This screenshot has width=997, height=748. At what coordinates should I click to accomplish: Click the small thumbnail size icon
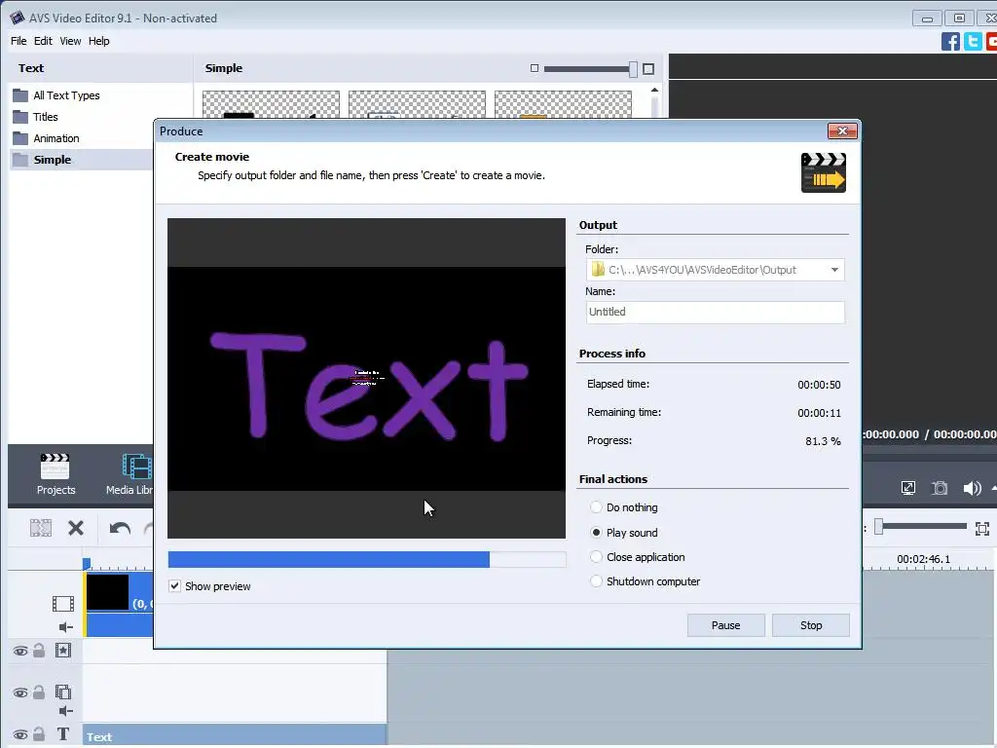pyautogui.click(x=535, y=68)
